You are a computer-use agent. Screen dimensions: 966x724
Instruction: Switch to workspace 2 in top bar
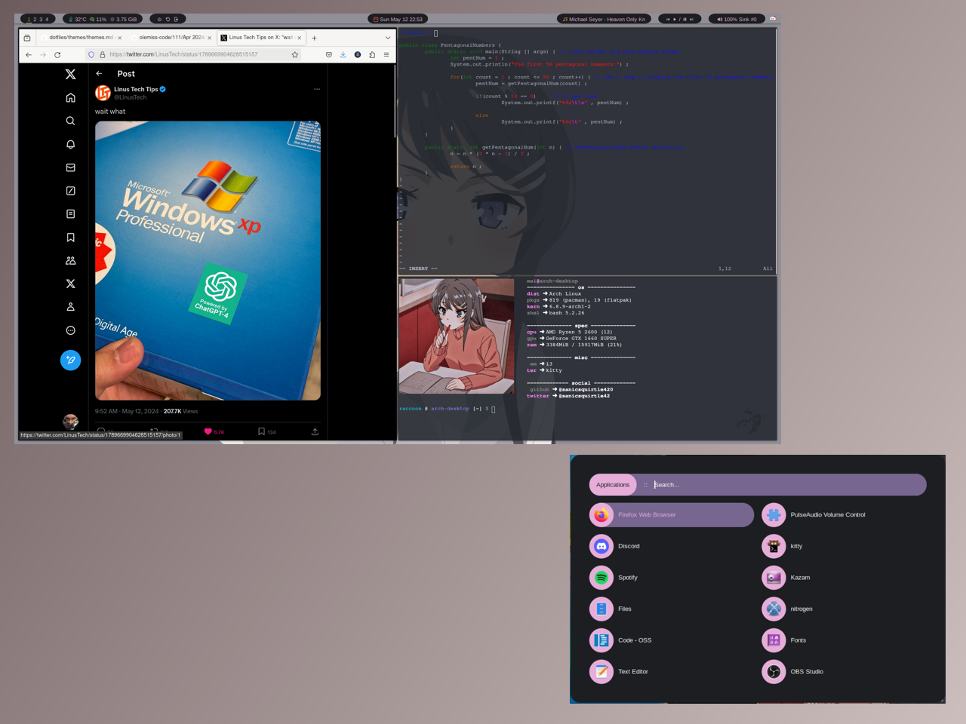coord(34,19)
